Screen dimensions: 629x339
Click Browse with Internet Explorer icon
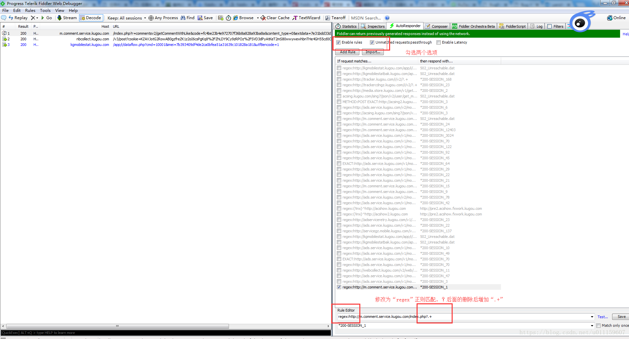pos(244,18)
